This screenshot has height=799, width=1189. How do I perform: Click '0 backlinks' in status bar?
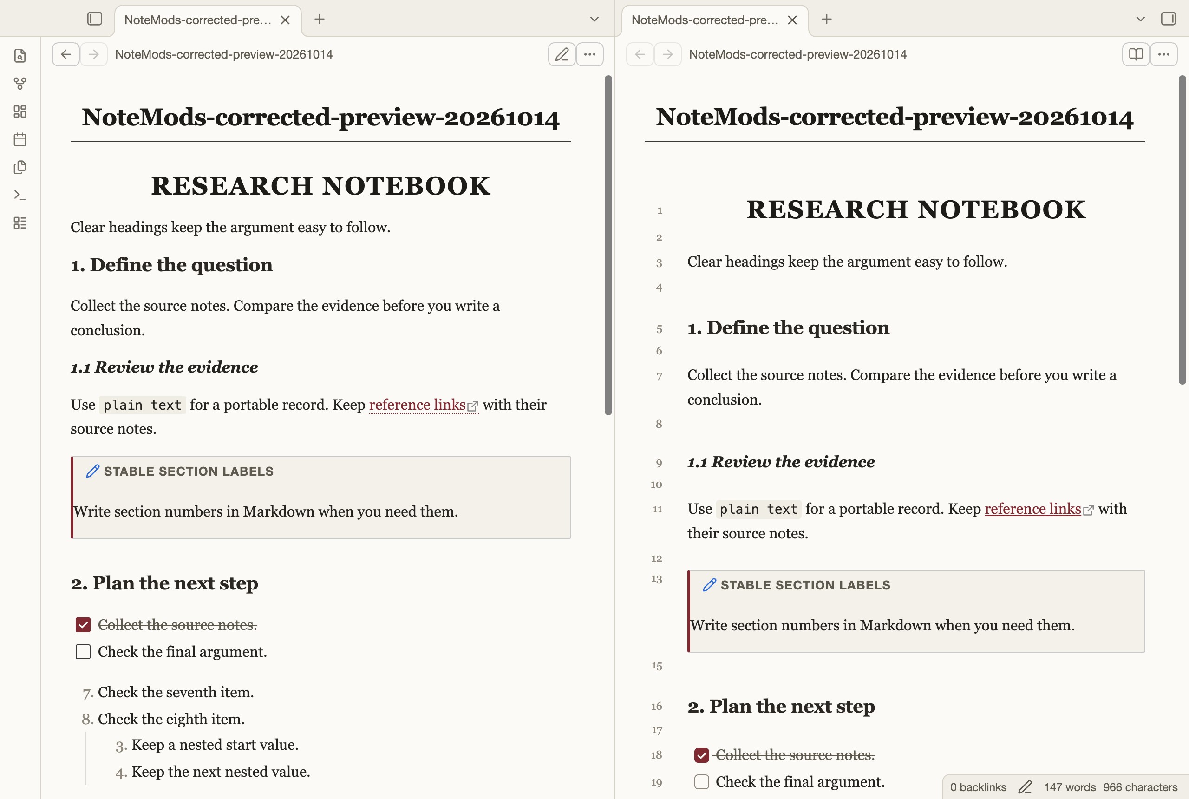[978, 787]
